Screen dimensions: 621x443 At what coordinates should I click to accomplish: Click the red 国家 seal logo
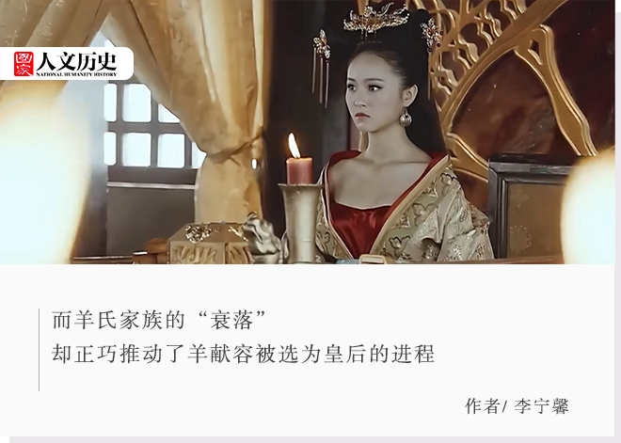[x=24, y=64]
